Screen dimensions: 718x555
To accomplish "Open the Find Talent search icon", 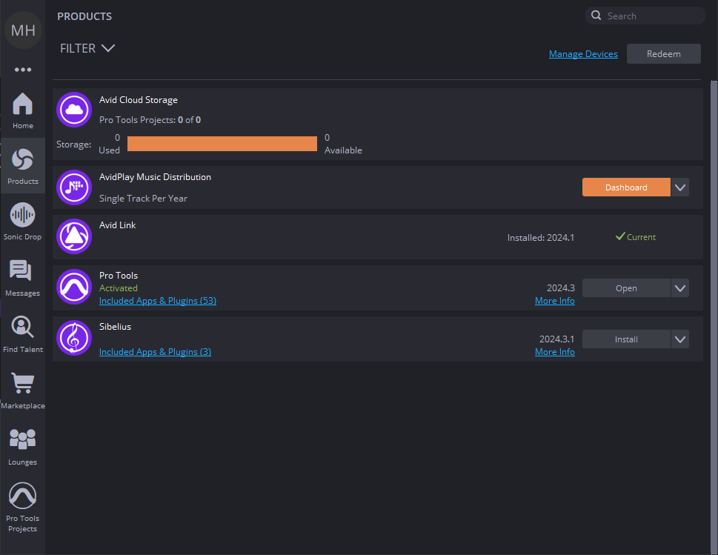I will pos(22,327).
